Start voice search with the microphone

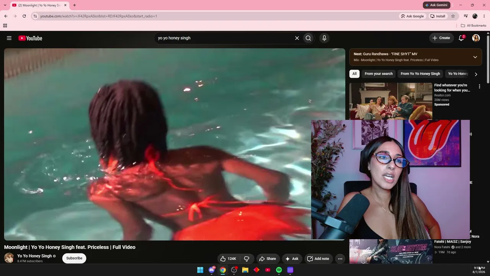point(324,38)
